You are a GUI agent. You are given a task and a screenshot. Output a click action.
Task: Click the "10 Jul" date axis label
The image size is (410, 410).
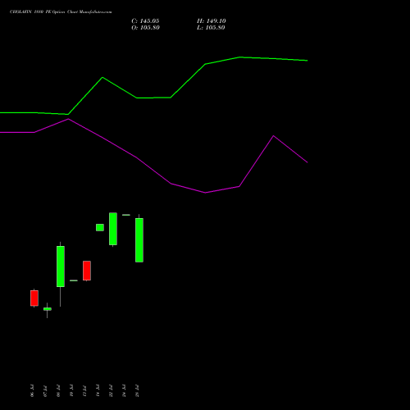coord(71,391)
